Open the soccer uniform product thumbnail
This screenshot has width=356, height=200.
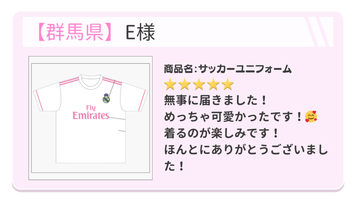pos(90,118)
